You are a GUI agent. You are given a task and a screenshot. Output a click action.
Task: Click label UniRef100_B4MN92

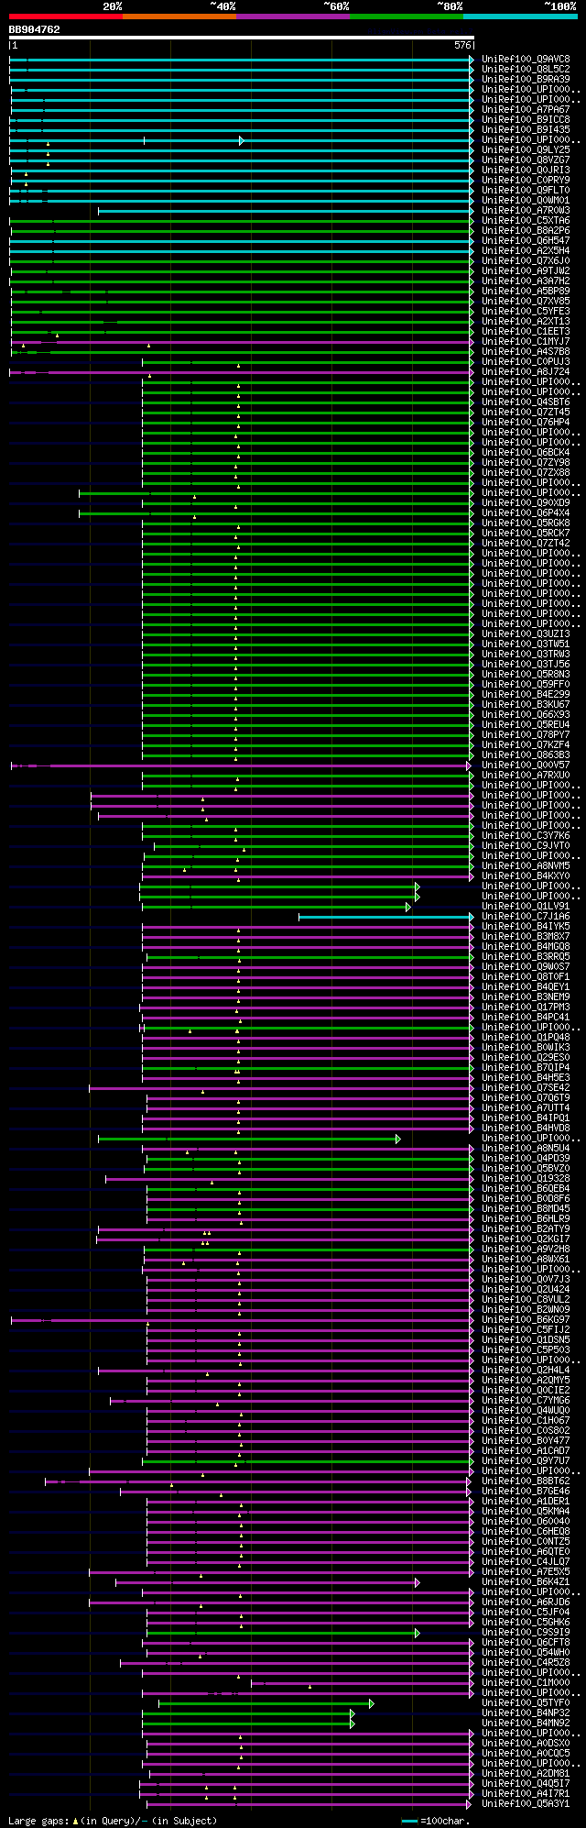coord(526,1723)
